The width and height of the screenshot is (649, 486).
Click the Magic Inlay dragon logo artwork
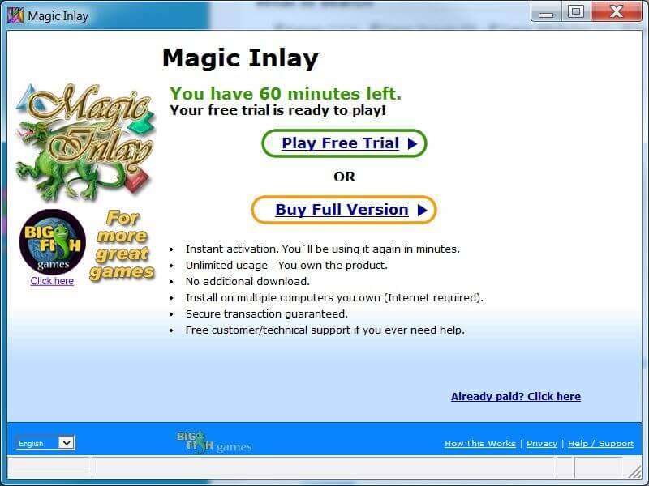(86, 143)
